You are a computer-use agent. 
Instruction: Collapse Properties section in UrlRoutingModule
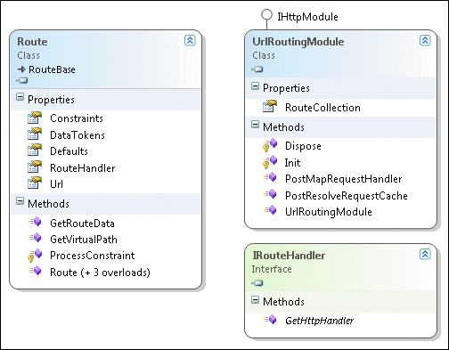point(255,86)
